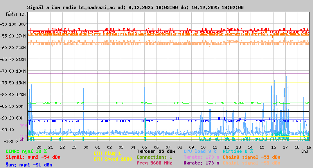Image resolution: width=313 pixels, height=168 pixels.
Task: Click the [dBm] [%] y-axis units header
Action: click(16, 14)
